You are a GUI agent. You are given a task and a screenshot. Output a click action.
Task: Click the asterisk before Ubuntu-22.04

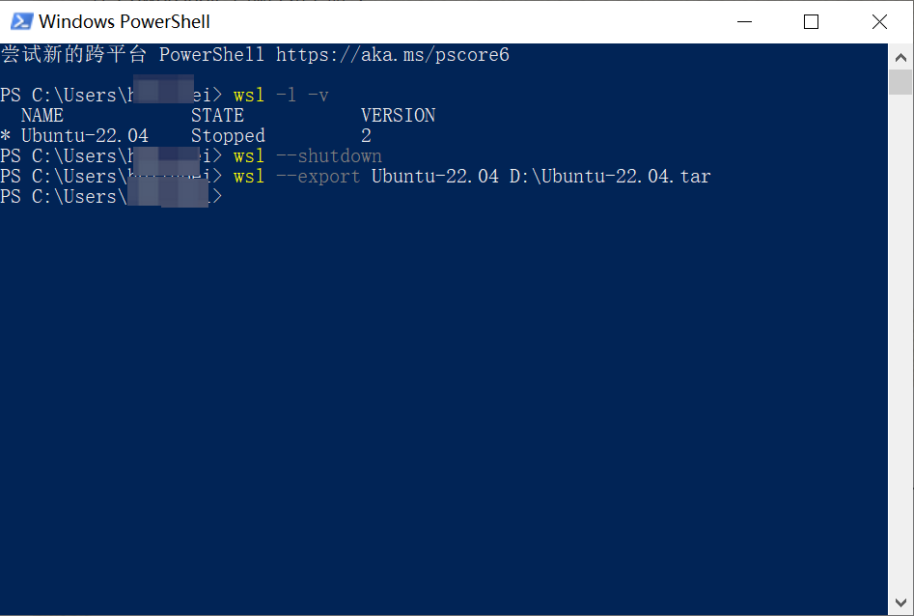point(8,135)
